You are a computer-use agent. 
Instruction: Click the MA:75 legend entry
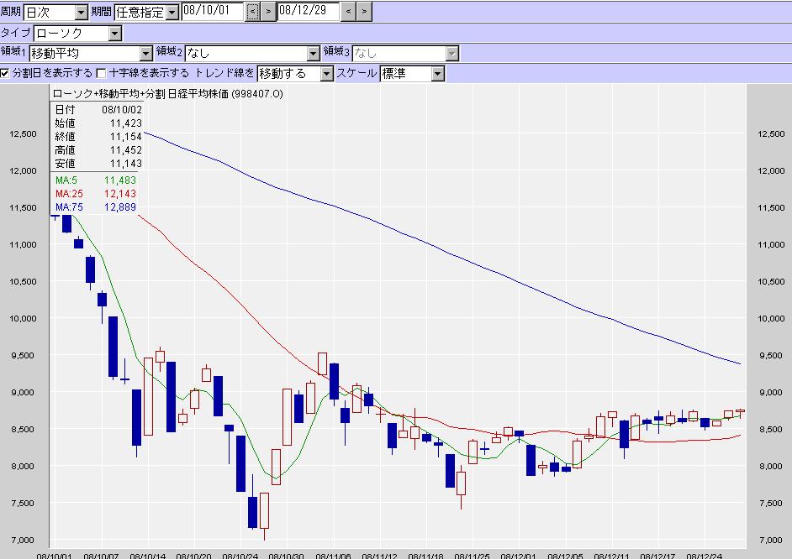(x=95, y=207)
